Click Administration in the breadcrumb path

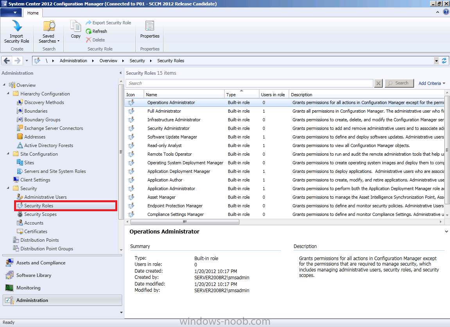pyautogui.click(x=74, y=61)
